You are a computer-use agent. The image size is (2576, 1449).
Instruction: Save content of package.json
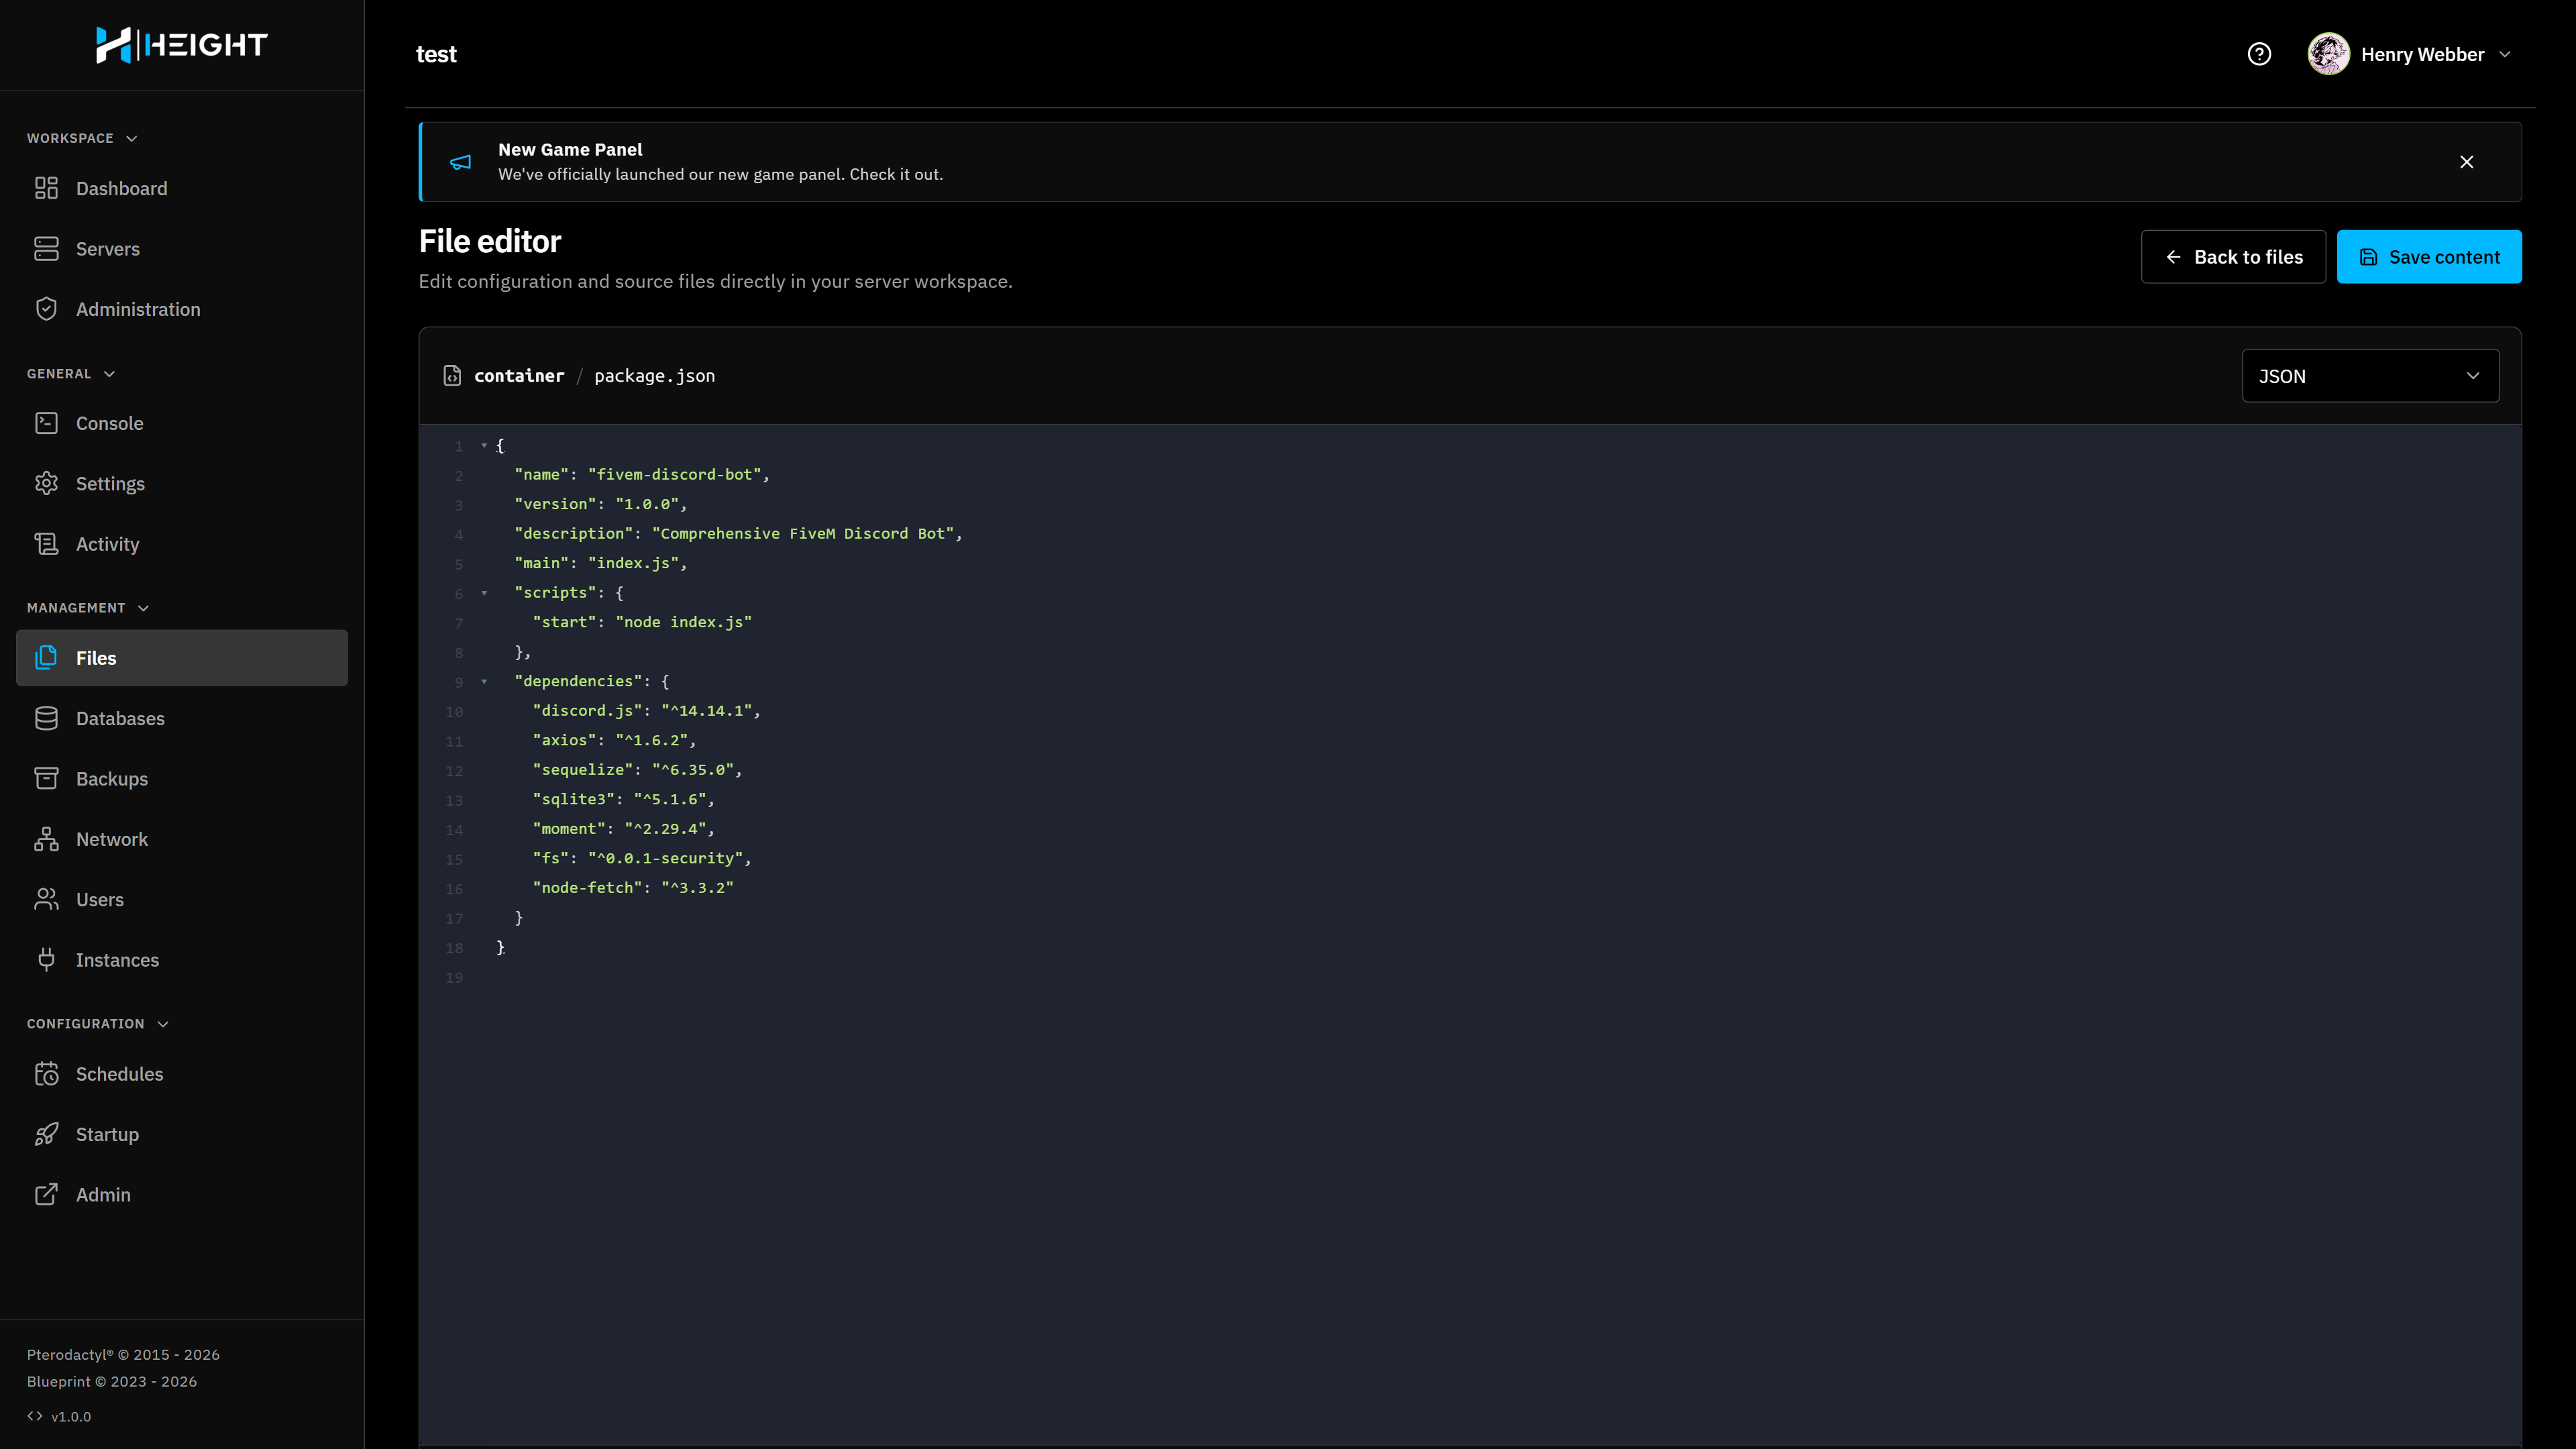pyautogui.click(x=2429, y=257)
